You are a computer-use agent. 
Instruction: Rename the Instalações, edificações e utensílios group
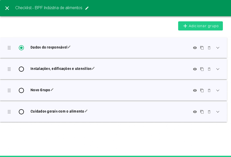(93, 68)
